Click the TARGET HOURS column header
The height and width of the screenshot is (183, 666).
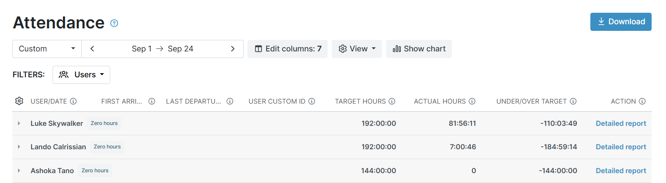[360, 101]
